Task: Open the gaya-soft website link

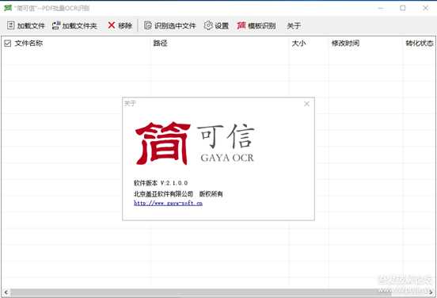Action: point(168,203)
